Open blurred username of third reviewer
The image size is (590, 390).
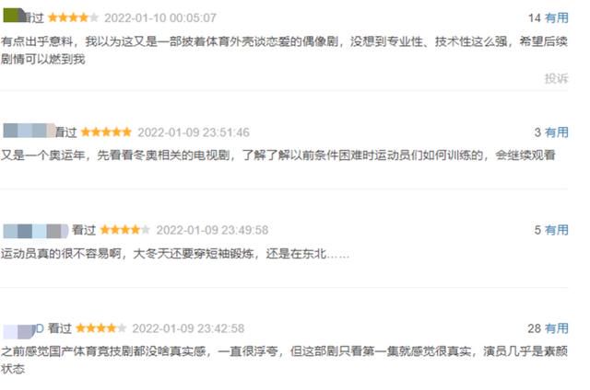[36, 231]
